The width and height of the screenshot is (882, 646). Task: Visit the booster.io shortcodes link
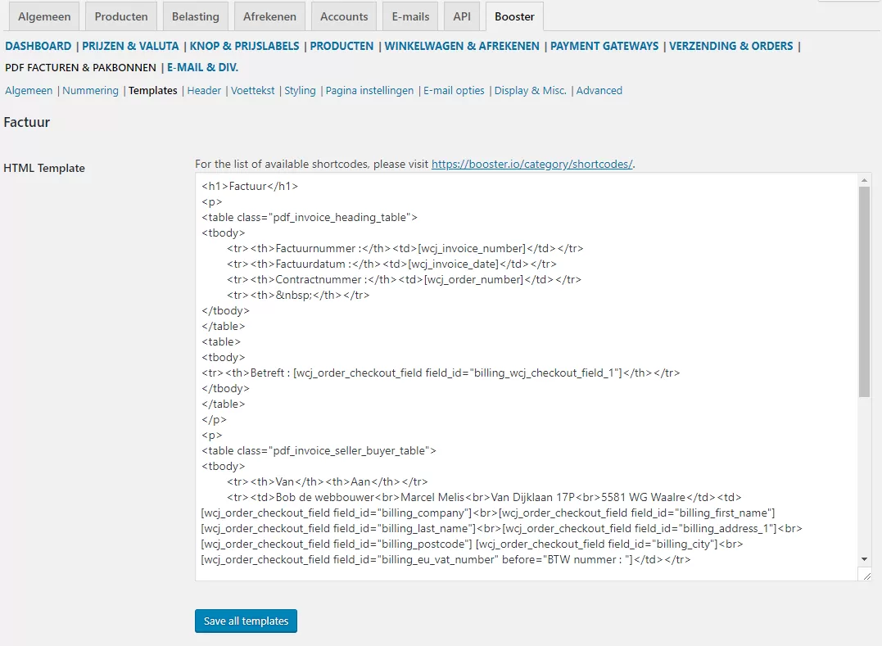coord(531,163)
